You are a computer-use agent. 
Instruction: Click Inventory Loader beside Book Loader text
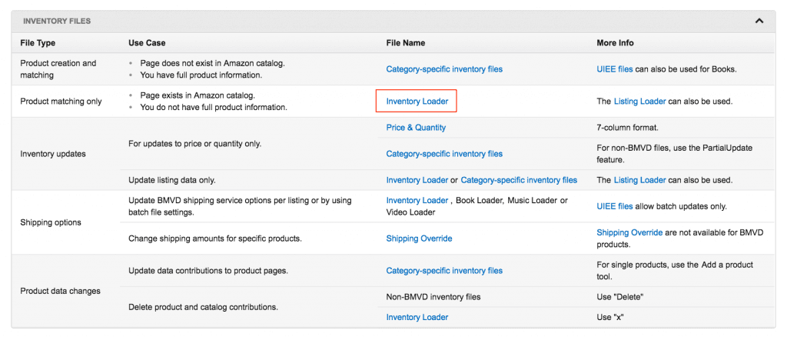(x=417, y=201)
